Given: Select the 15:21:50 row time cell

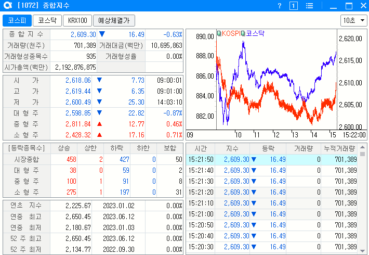Looking at the screenshot, I should (201, 160).
